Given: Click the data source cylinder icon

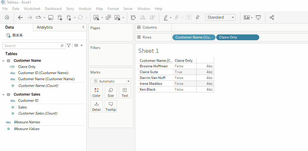Looking at the screenshot, I should [x=8, y=35].
